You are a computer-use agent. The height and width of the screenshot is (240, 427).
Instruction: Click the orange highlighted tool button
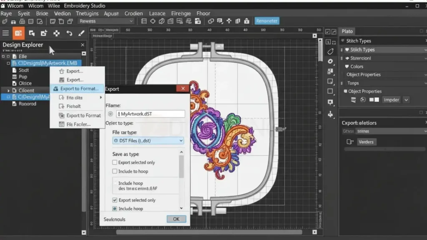click(x=18, y=33)
